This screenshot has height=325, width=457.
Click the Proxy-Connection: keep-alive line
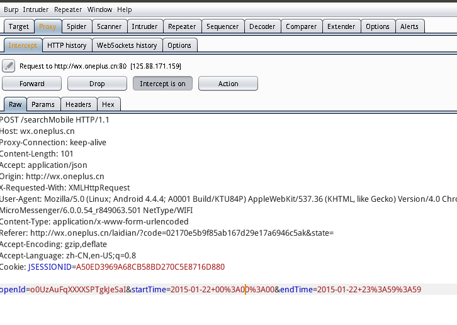point(53,143)
